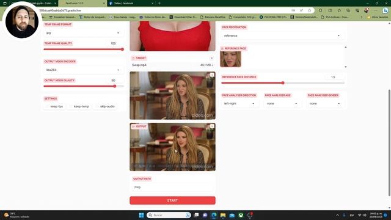Viewport: 391px width, 220px height.
Task: Click the browser address bar URL
Action: 60,10
